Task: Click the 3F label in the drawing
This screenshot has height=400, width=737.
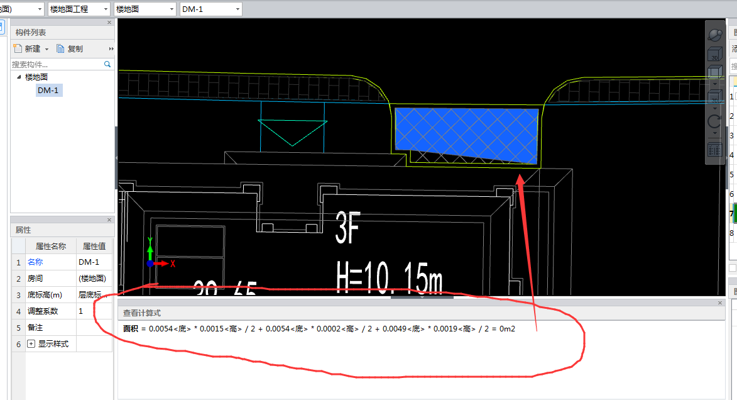Action: tap(348, 228)
